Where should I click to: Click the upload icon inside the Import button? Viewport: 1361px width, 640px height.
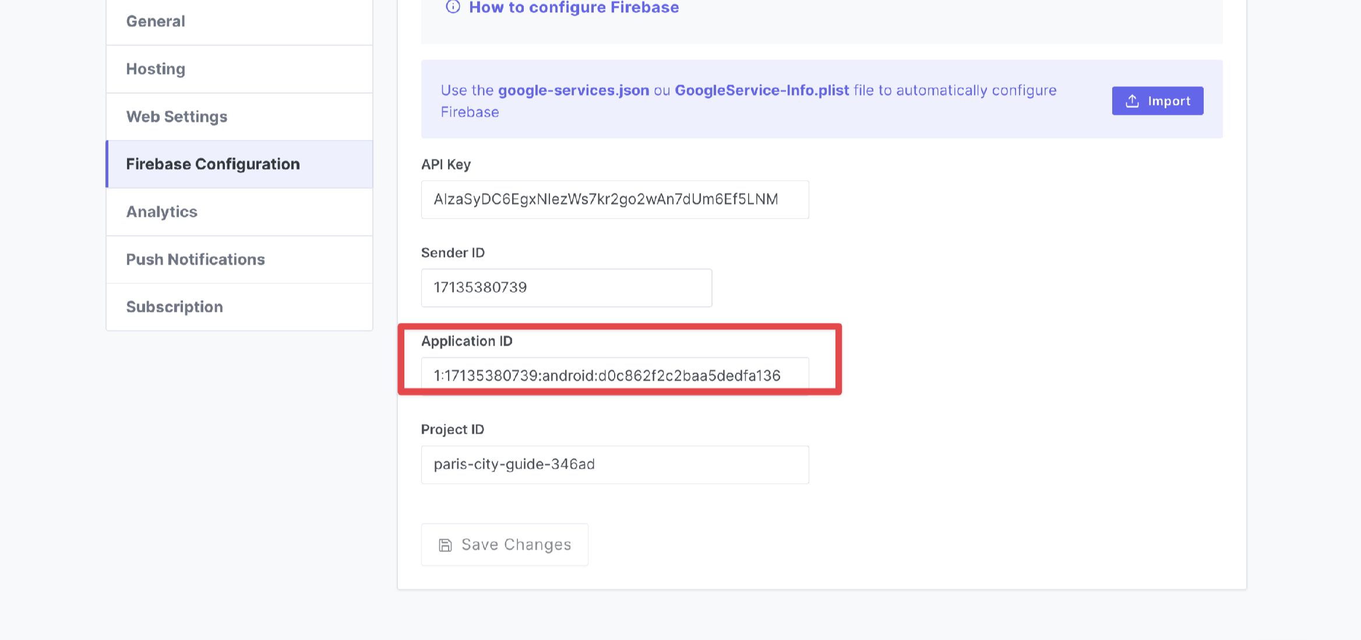click(x=1132, y=100)
